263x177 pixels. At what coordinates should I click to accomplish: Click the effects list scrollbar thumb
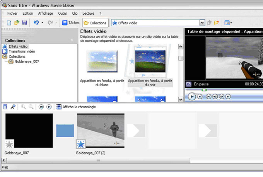click(x=181, y=58)
